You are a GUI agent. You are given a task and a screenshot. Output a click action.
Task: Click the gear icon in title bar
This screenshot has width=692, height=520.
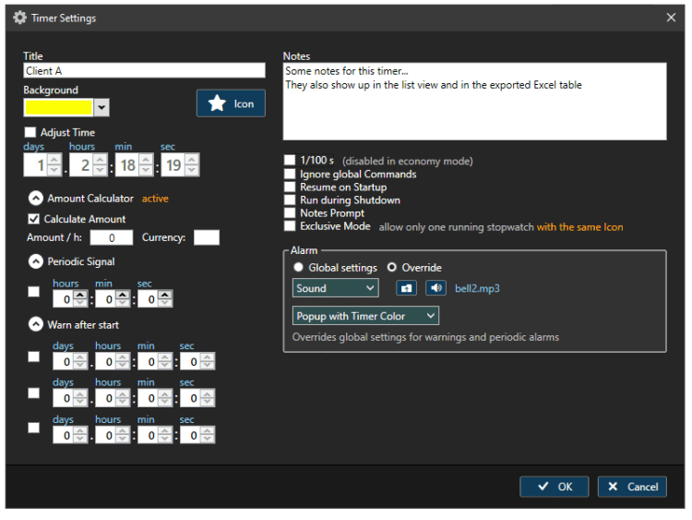pos(19,18)
